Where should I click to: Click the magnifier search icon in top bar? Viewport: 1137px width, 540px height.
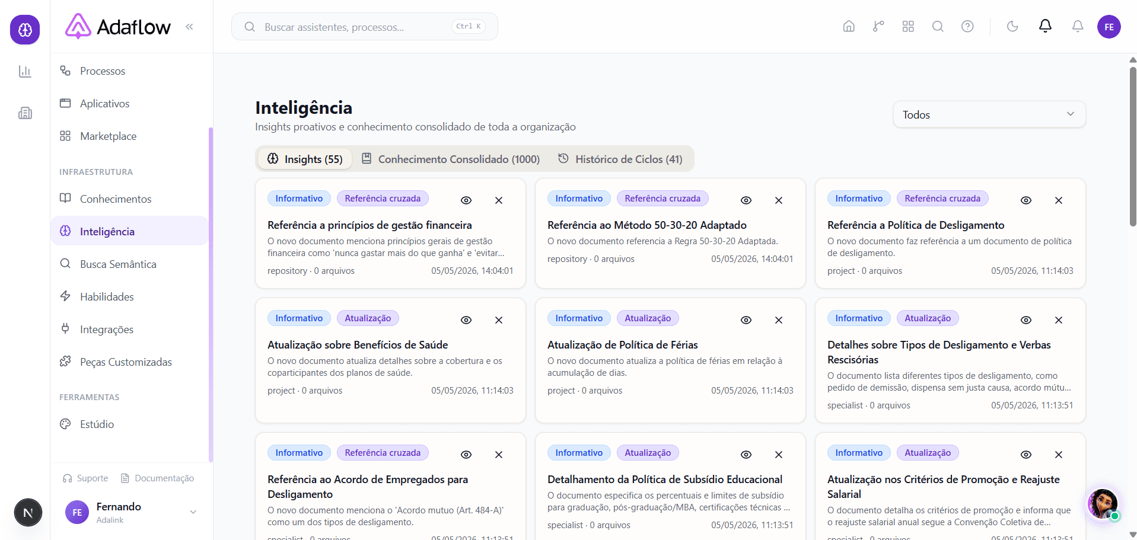pyautogui.click(x=938, y=27)
